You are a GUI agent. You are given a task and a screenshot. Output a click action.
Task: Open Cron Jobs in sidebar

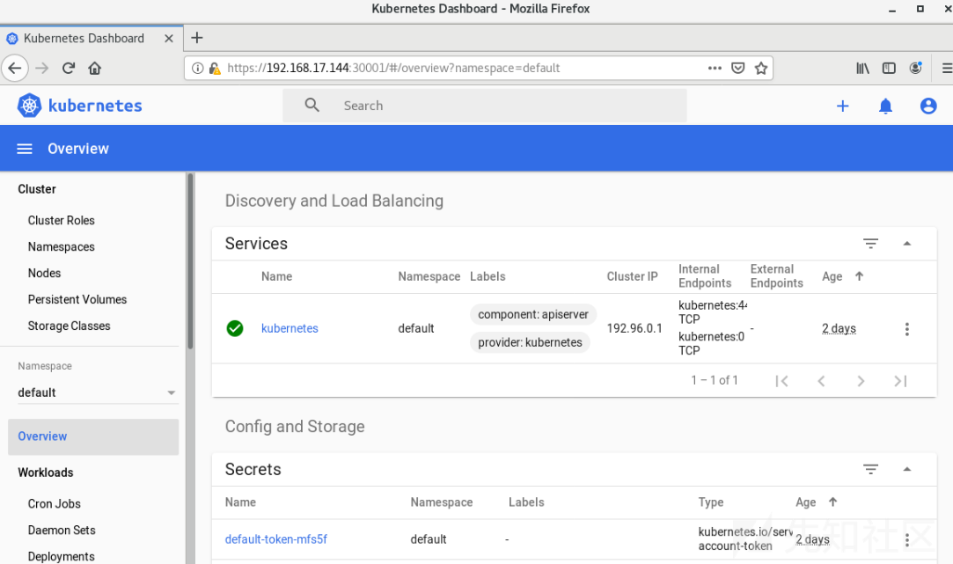(54, 503)
